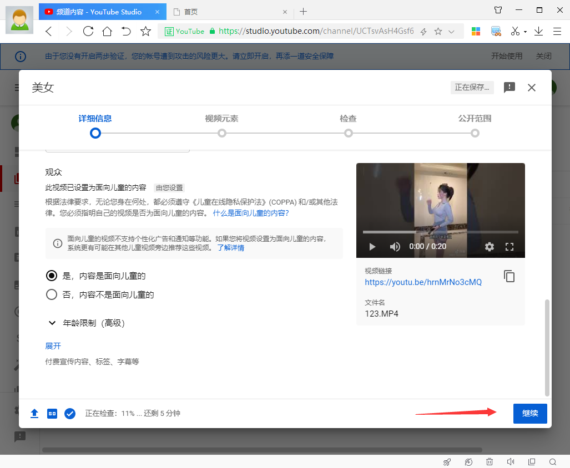
Task: Select 否，内容不是面向儿童的 radio button
Action: [52, 294]
